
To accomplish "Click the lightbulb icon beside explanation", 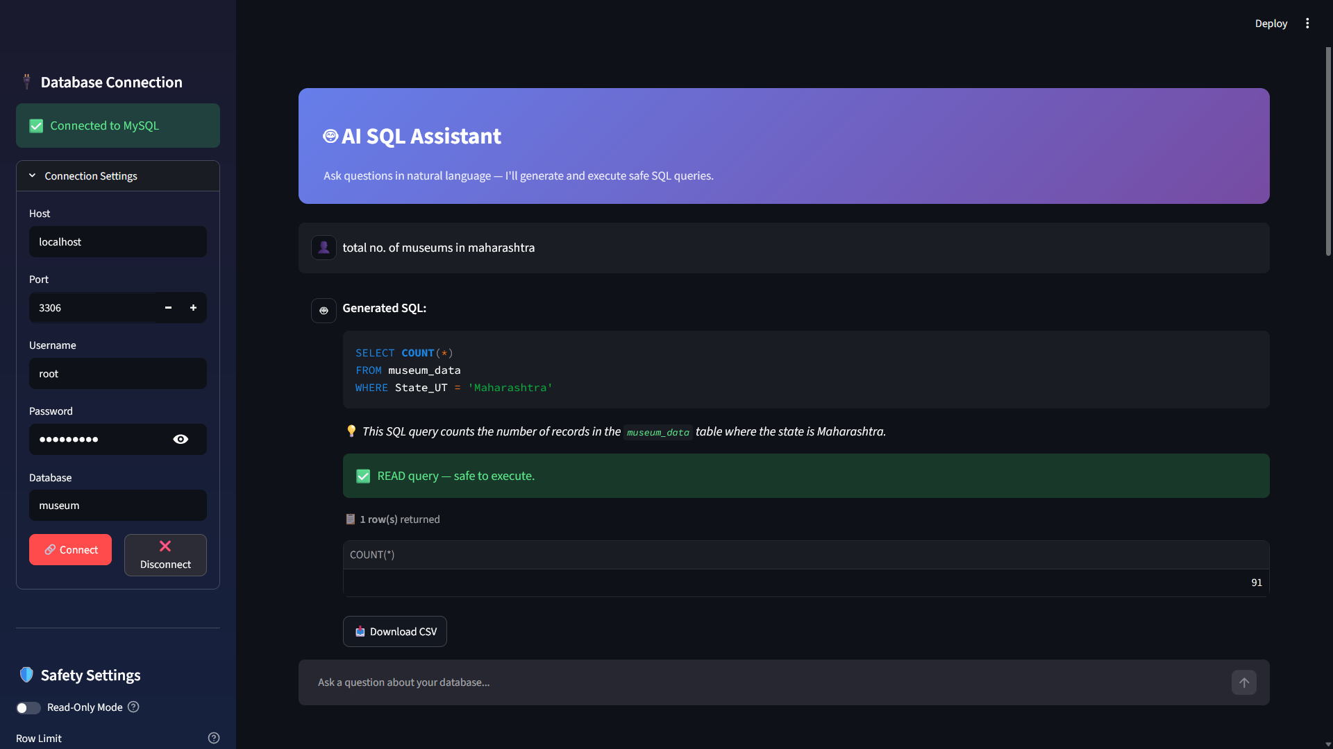I will click(351, 431).
